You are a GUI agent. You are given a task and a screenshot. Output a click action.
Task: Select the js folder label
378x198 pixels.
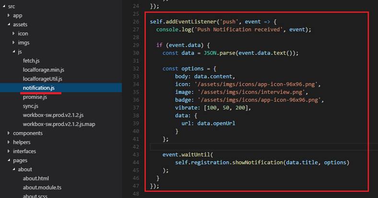[20, 52]
